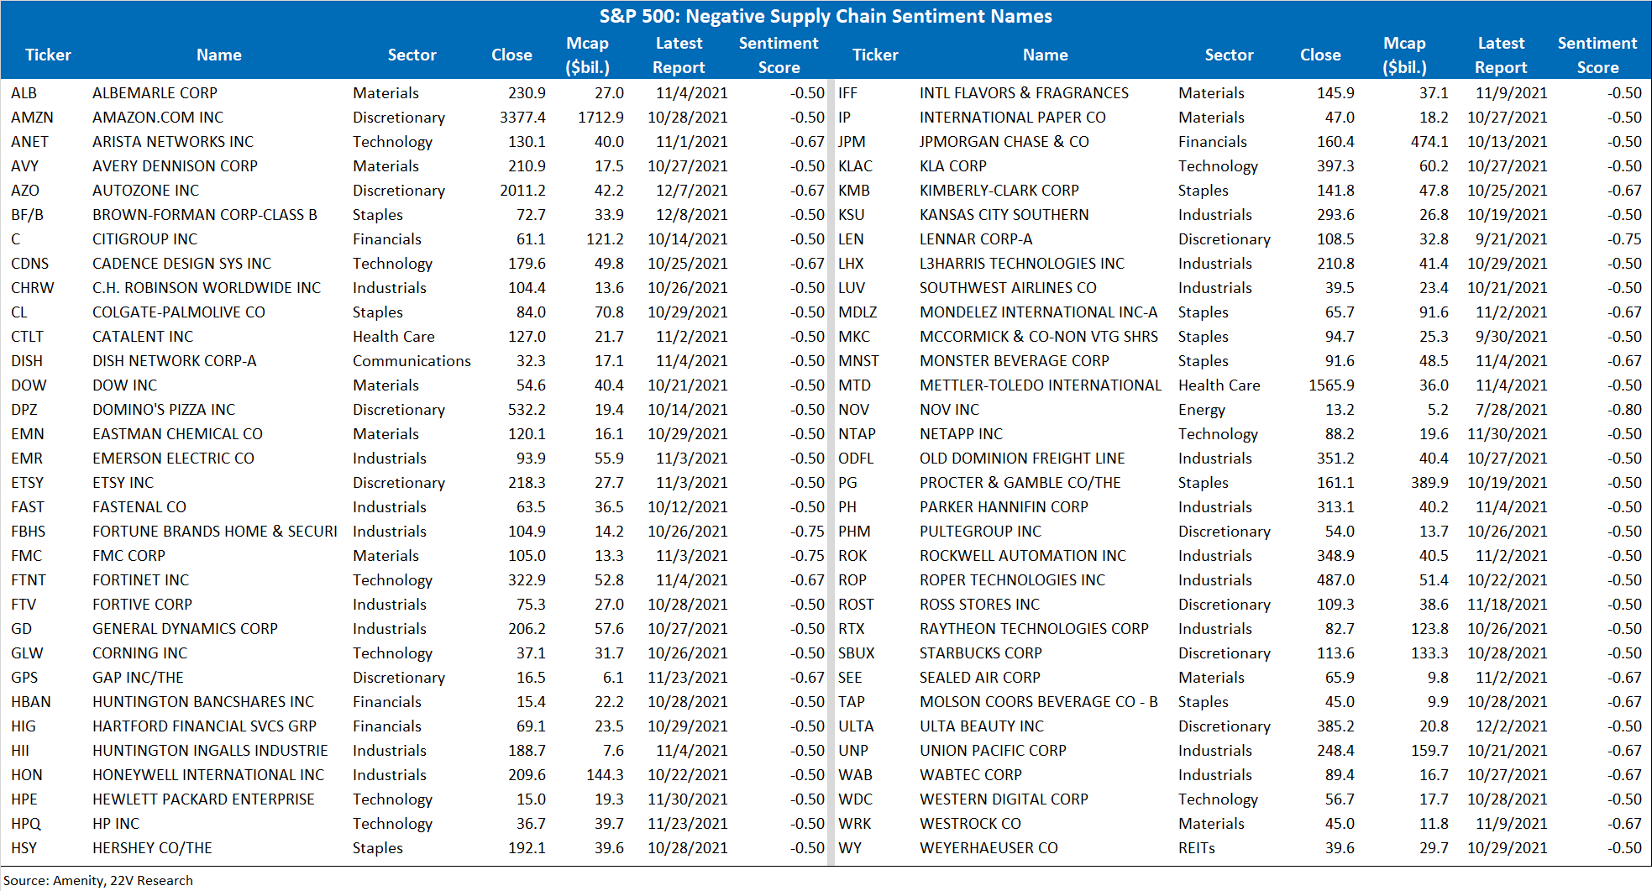Click ROCKWELL AUTOMATION INC cell
Screen dimensions: 1652x891
1022,556
